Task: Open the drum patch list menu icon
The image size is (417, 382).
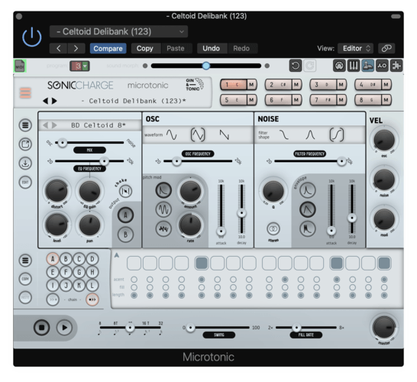Action: [25, 125]
